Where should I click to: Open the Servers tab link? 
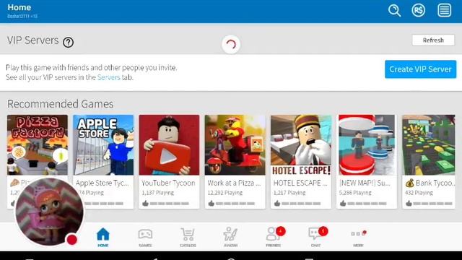[x=109, y=77]
